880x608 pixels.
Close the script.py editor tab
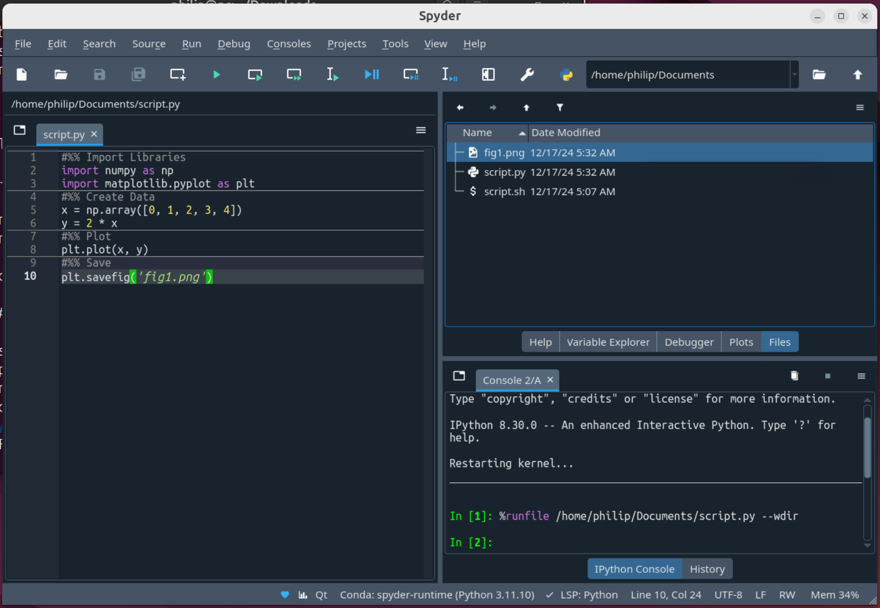94,134
